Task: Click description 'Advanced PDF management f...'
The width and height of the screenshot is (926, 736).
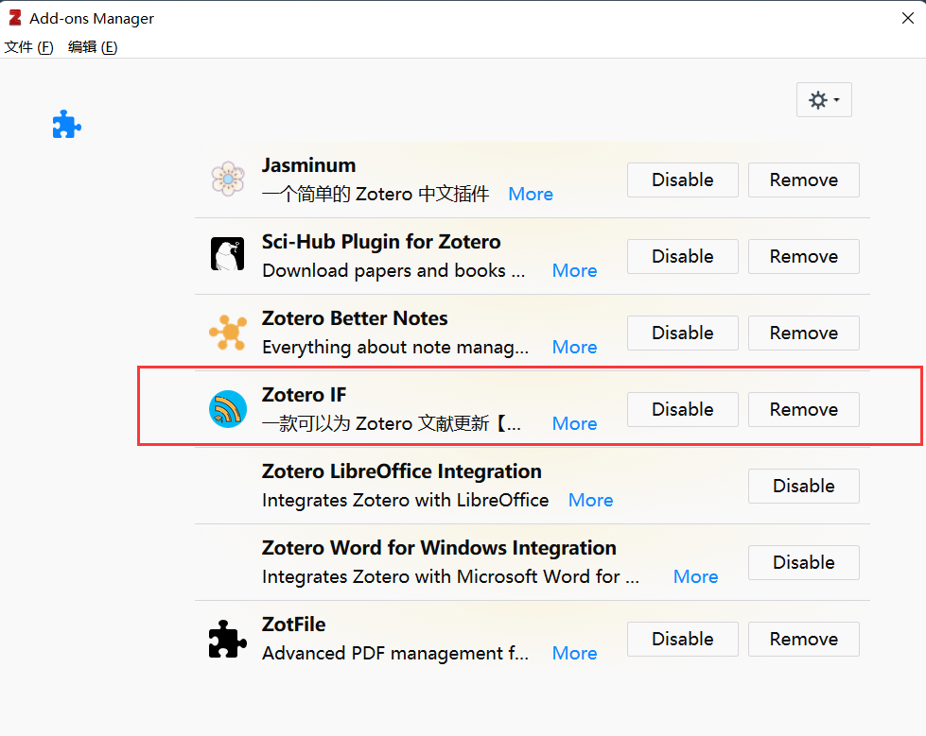Action: coord(395,654)
